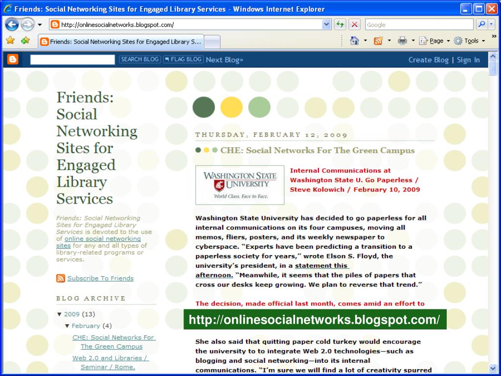
Task: Click the Create Blog link
Action: click(x=429, y=60)
